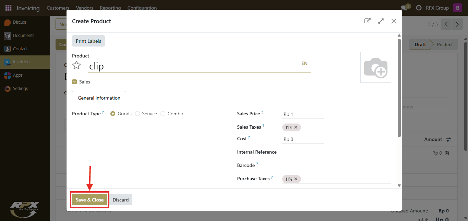
Task: Open the Settings icon in sidebar
Action: click(x=8, y=89)
